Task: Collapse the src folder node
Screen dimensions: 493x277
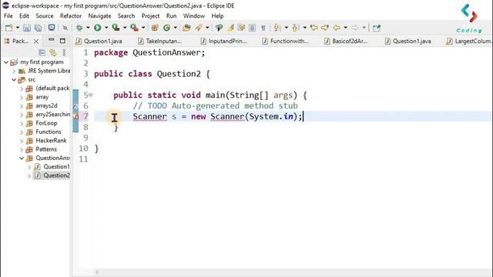Action: tap(14, 80)
